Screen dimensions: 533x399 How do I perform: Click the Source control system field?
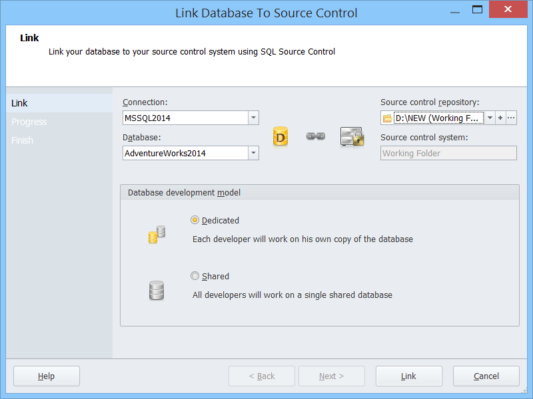(448, 153)
